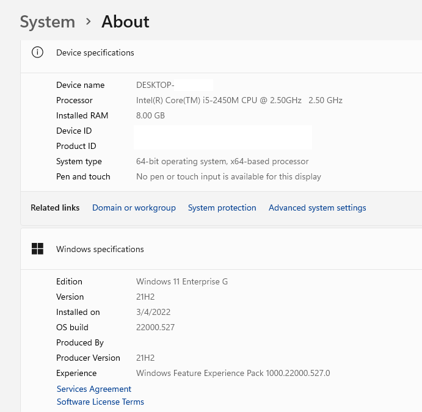Click the 64-bit operating system type text
Image resolution: width=422 pixels, height=412 pixels.
point(222,161)
